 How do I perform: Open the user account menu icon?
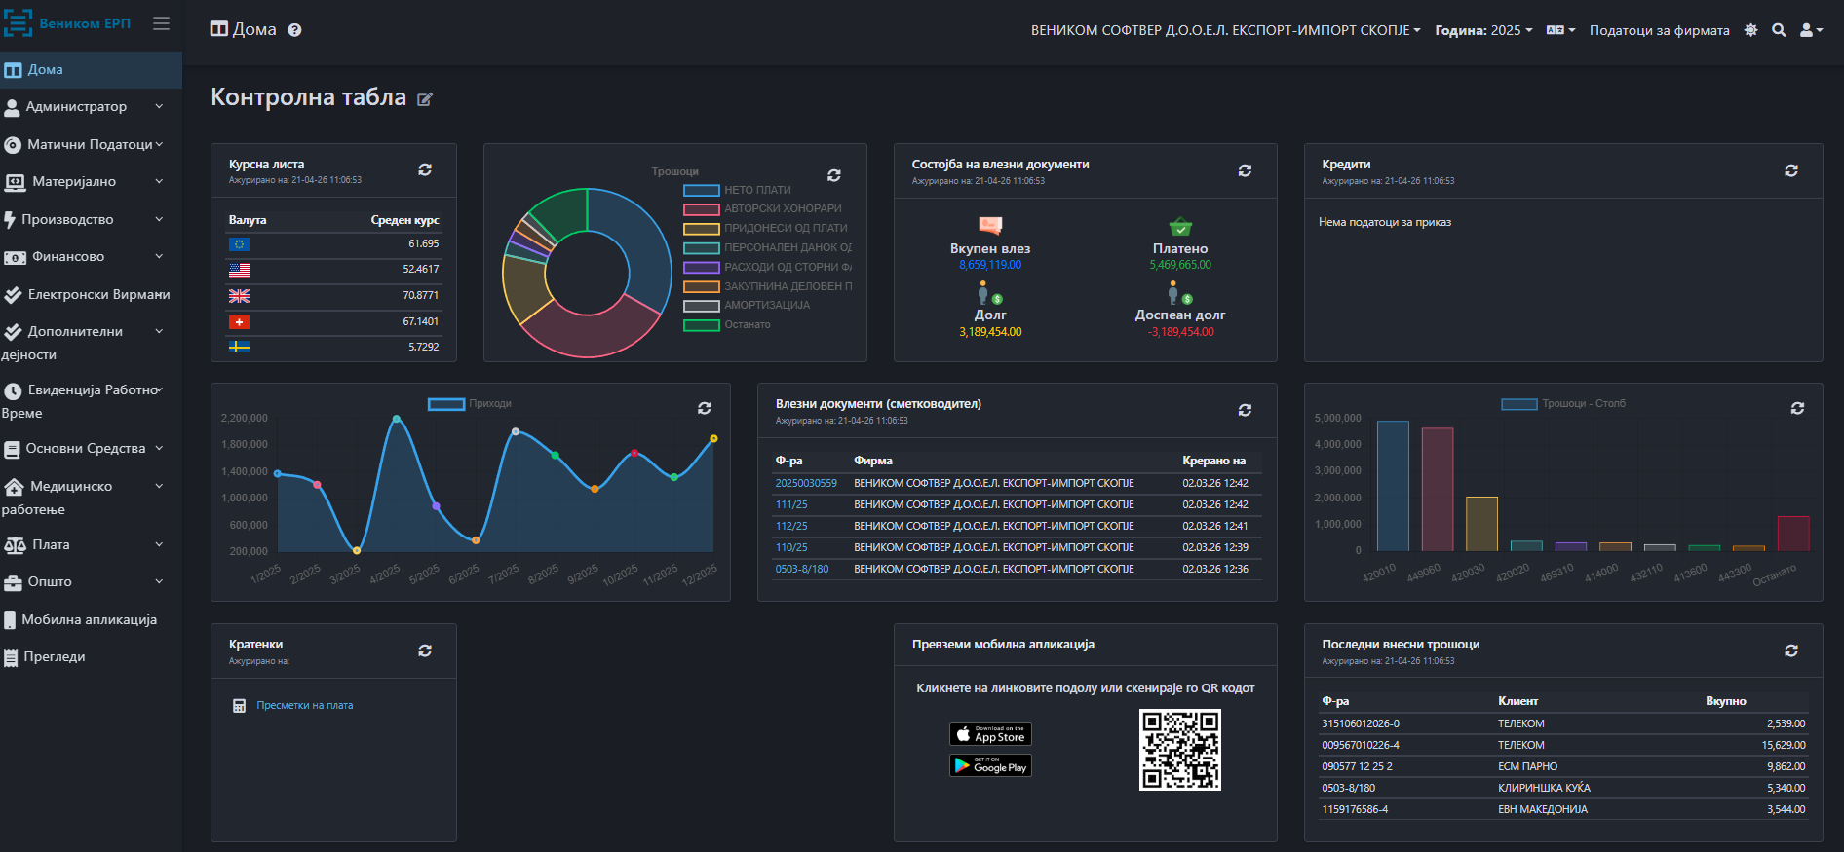click(x=1811, y=30)
